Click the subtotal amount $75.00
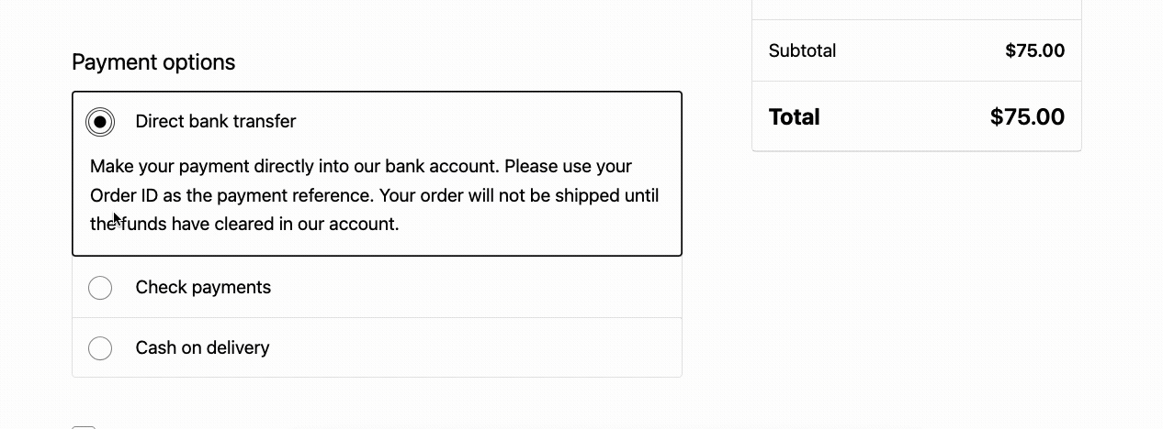Screen dimensions: 1163x429 (1034, 51)
